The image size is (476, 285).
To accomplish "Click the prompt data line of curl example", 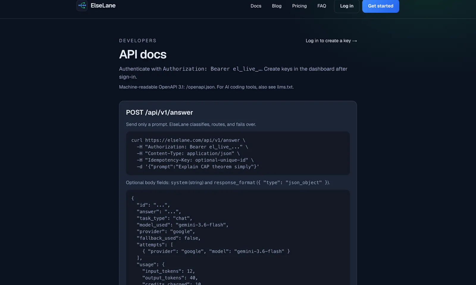I will (x=198, y=167).
